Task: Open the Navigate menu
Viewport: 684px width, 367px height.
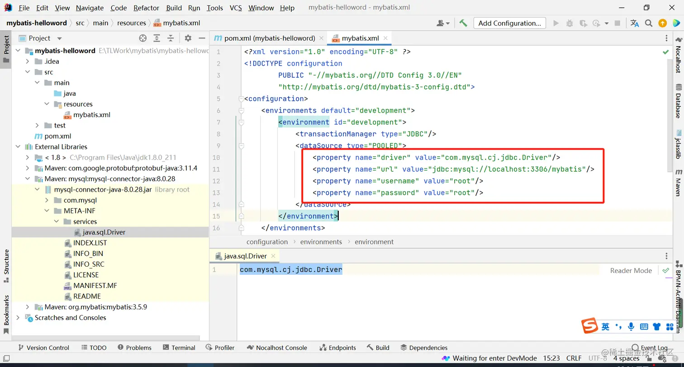Action: [90, 8]
